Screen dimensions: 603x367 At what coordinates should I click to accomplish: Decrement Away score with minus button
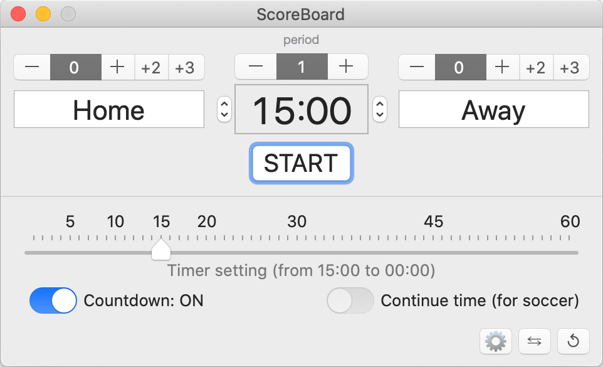point(416,67)
